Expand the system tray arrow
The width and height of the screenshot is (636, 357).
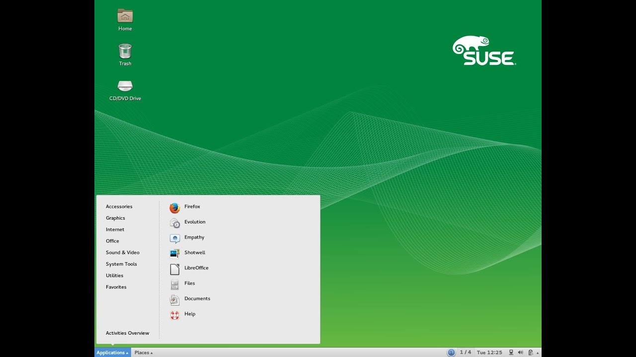click(x=538, y=353)
